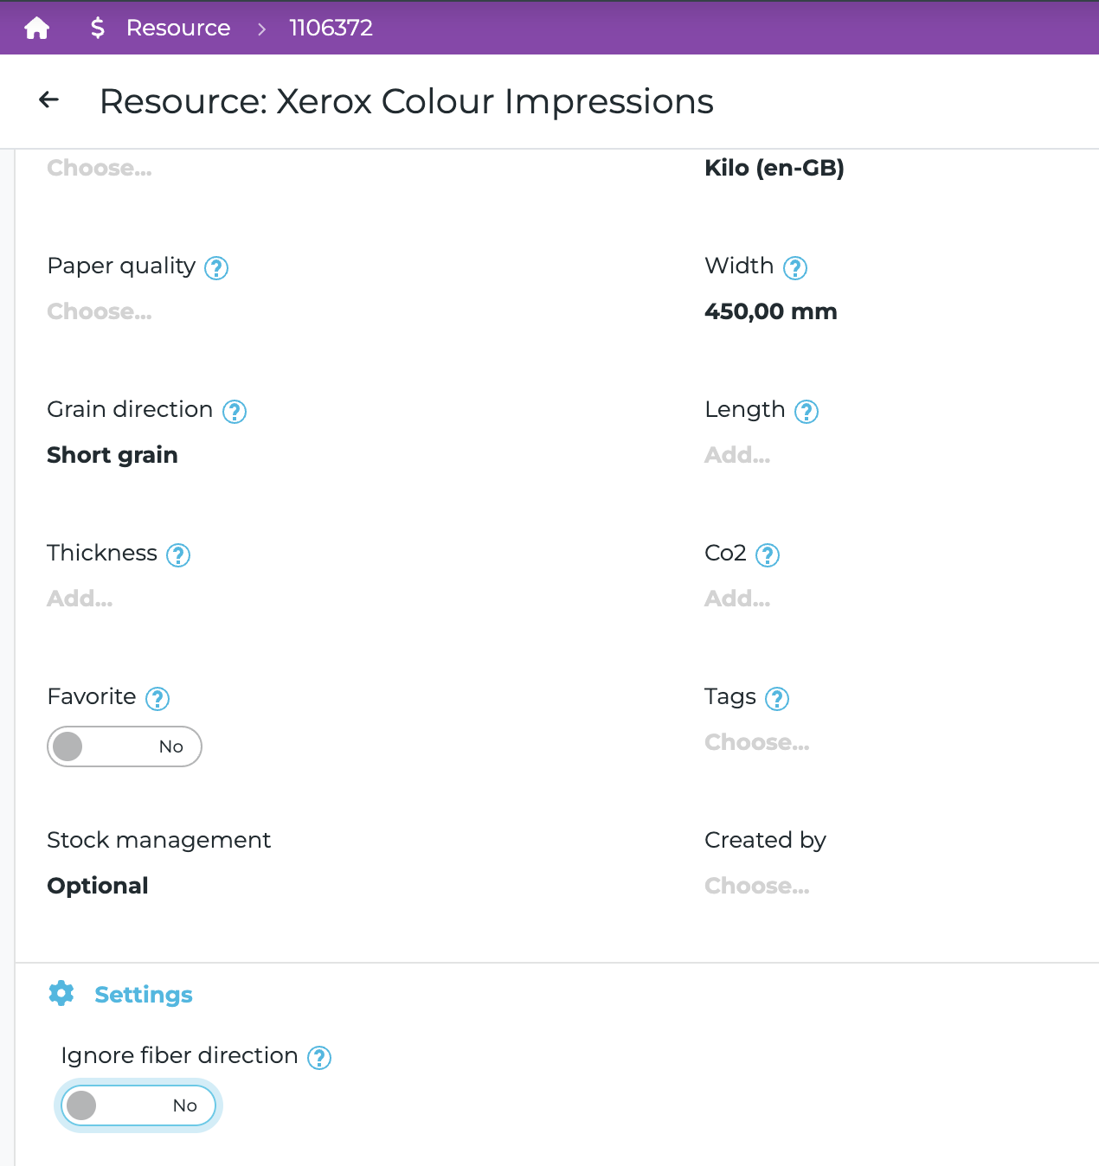
Task: Click the Short grain value
Action: [112, 455]
